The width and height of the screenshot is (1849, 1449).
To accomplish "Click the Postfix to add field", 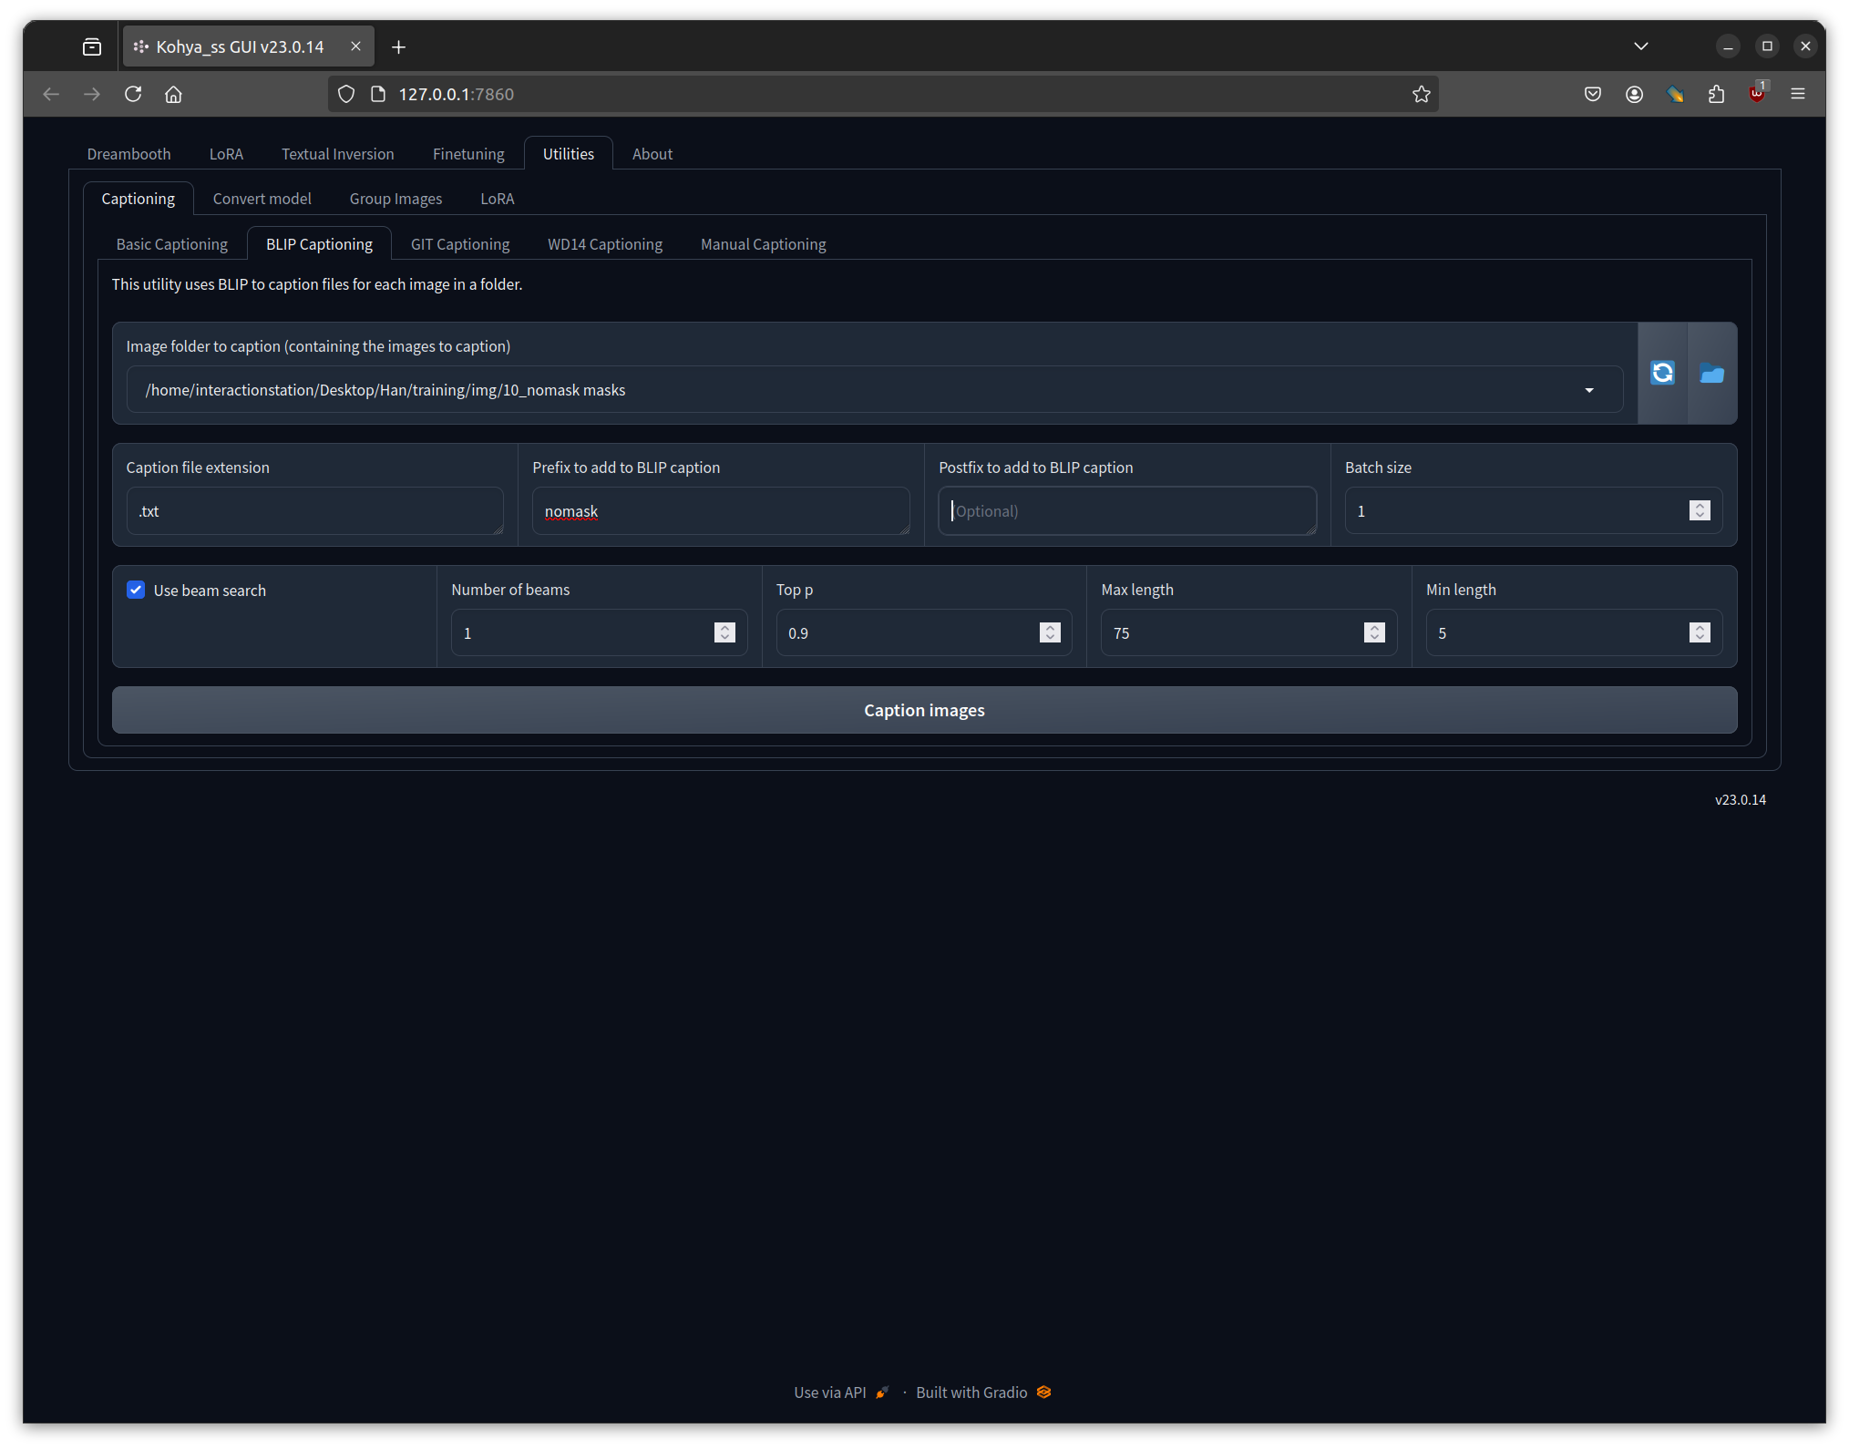I will point(1127,511).
